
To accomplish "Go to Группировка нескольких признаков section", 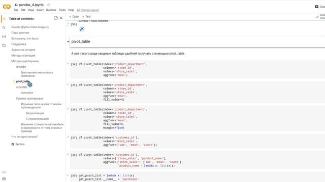I will tap(37, 74).
